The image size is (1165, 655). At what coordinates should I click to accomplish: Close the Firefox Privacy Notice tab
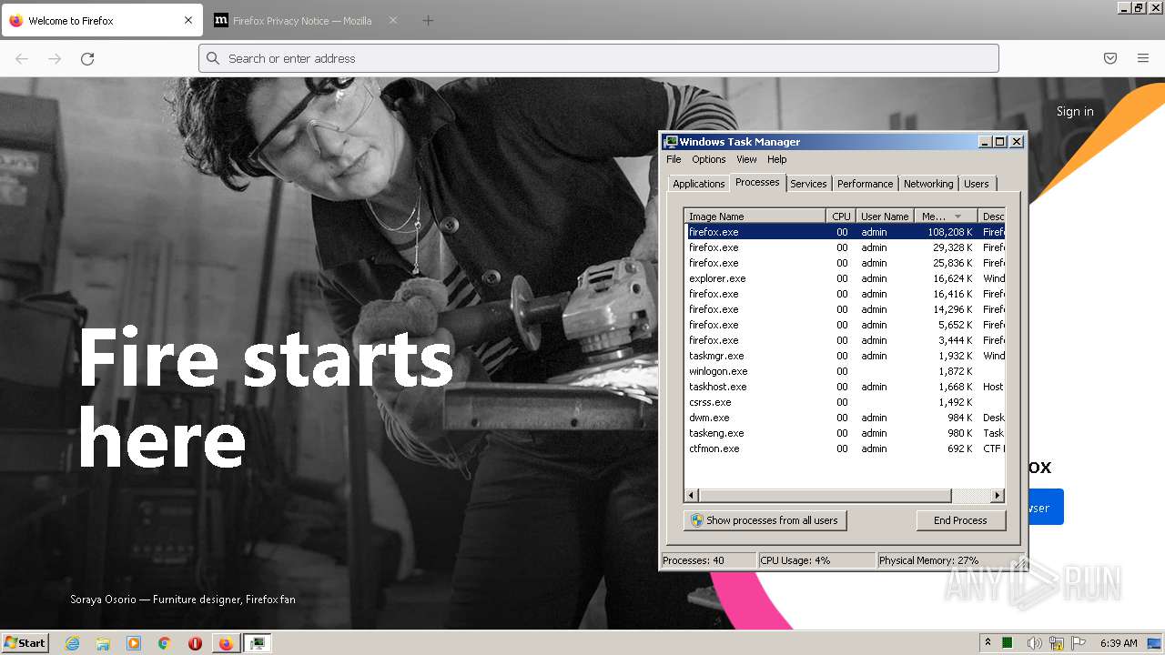point(393,20)
